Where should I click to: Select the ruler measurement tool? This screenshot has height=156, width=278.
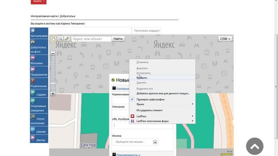(67, 39)
